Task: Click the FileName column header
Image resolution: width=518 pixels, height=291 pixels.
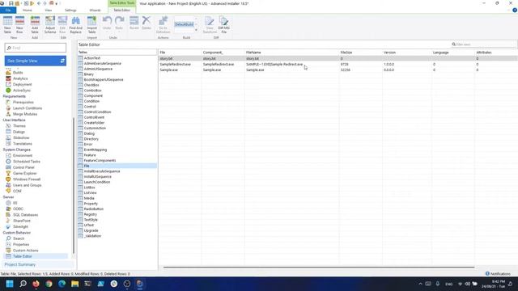Action: [x=253, y=53]
